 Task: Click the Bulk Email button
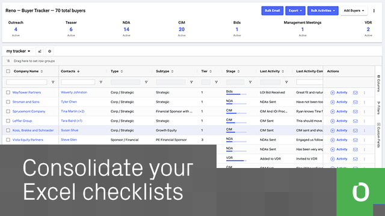273,11
